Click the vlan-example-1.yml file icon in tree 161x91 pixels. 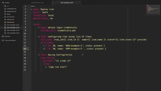tap(5, 25)
